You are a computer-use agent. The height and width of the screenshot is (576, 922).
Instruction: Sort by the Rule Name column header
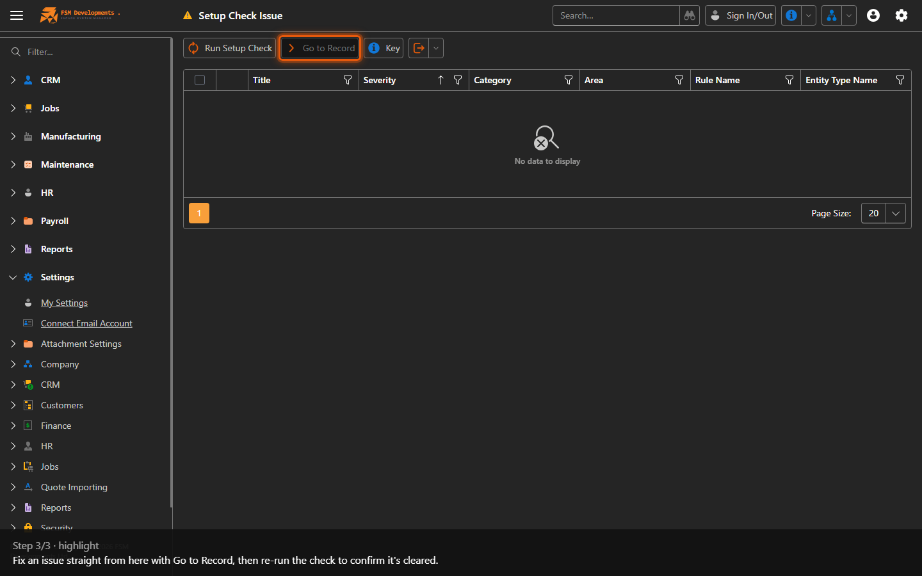[x=718, y=80]
